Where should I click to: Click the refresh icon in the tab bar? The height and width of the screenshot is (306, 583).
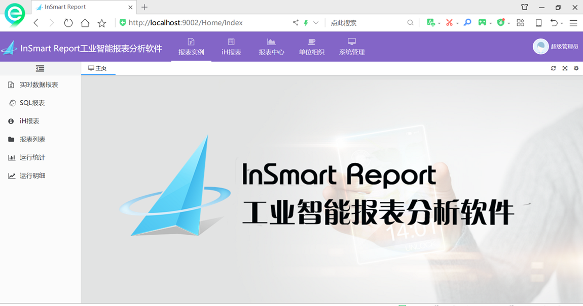pos(553,68)
